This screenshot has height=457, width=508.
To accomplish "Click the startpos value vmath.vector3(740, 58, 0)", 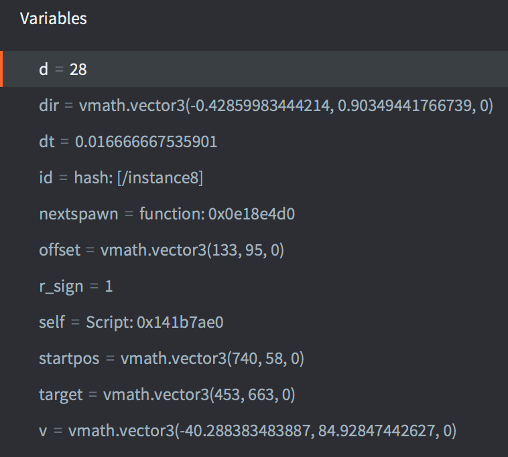I will [x=212, y=359].
